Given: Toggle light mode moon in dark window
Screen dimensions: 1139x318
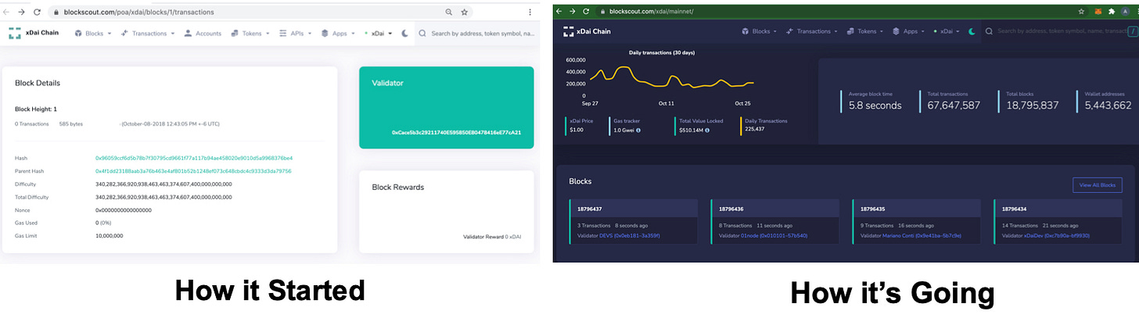Looking at the screenshot, I should [972, 31].
